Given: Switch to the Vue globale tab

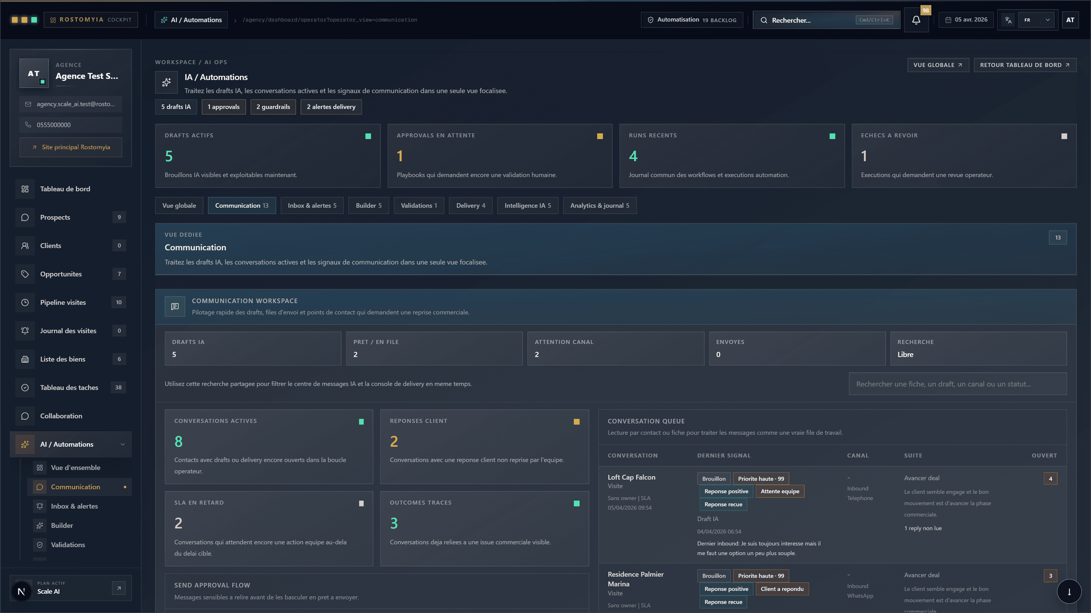Looking at the screenshot, I should pos(179,206).
